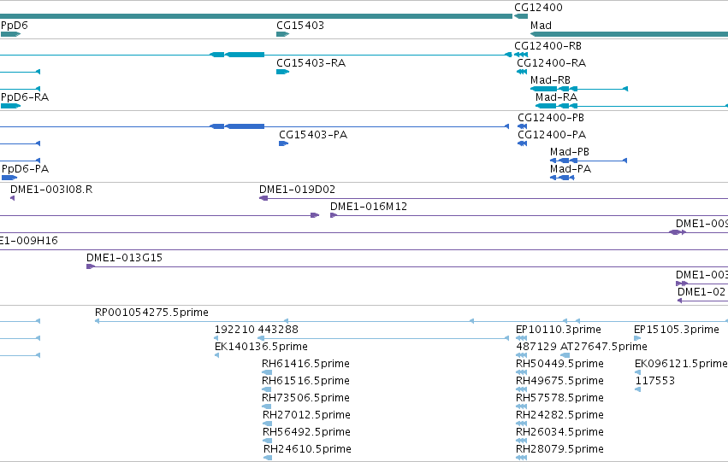Select the EP15105.3prime EST glyph
The height and width of the screenshot is (462, 728).
click(637, 338)
